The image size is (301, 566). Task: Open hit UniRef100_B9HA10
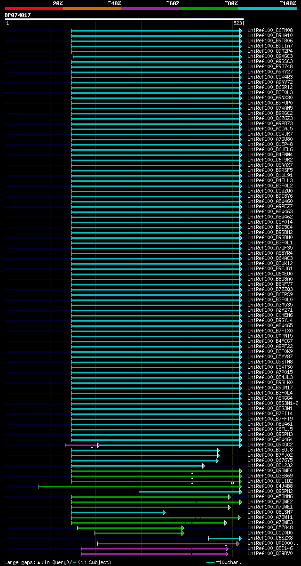(x=270, y=35)
